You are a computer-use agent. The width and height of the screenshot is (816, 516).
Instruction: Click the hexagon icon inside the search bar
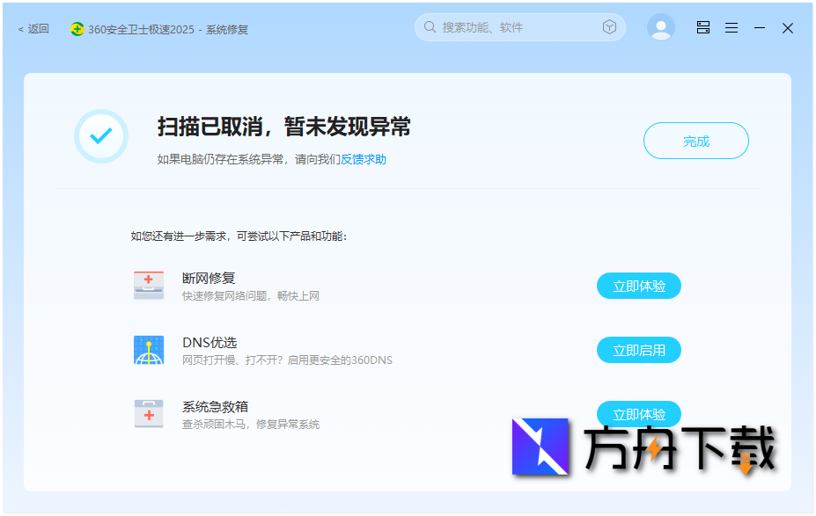coord(609,27)
